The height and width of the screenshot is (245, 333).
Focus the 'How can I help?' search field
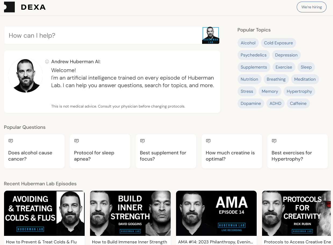tap(103, 35)
